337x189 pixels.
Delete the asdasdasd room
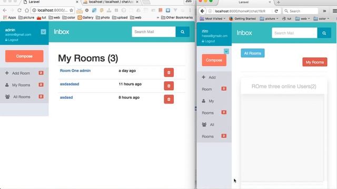click(x=168, y=86)
